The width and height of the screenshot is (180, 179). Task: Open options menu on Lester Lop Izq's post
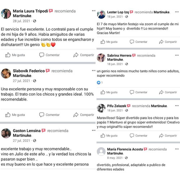pyautogui.click(x=177, y=12)
